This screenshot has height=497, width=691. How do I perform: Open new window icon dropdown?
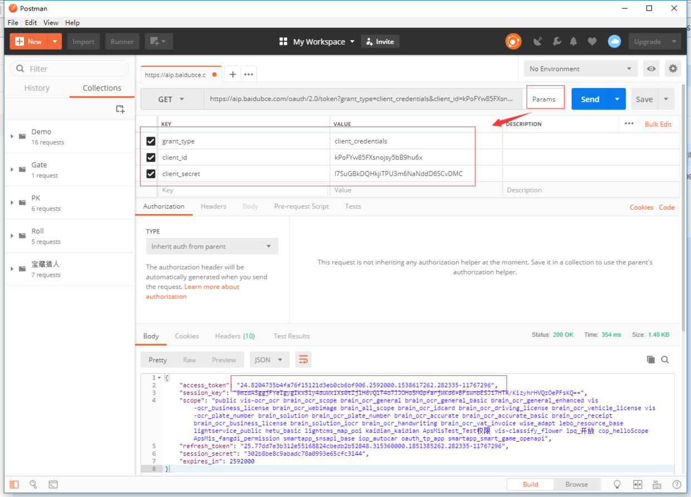[x=159, y=41]
